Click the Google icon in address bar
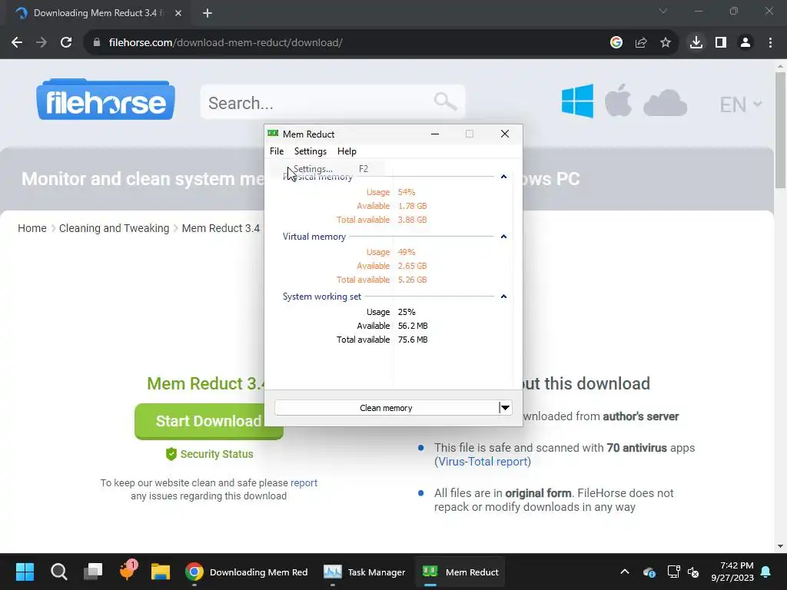The image size is (787, 590). tap(616, 43)
